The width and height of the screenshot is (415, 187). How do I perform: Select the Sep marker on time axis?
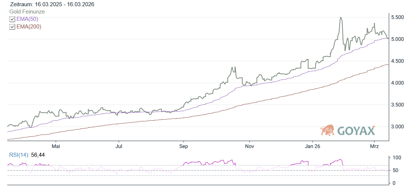(183, 146)
